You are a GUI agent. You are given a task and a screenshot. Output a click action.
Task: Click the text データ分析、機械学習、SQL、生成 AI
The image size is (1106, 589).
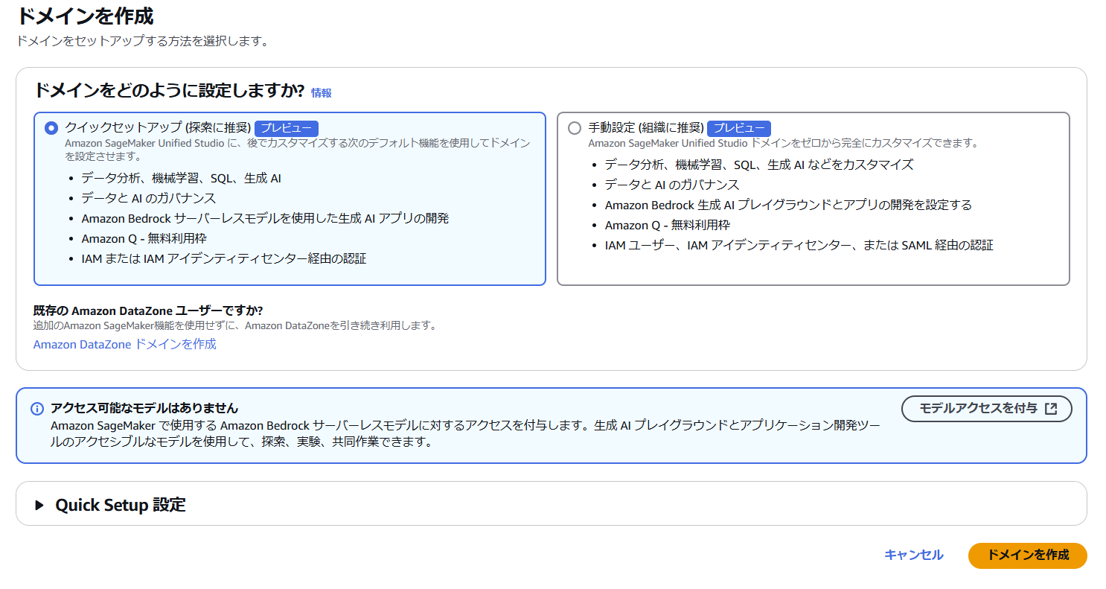click(182, 179)
